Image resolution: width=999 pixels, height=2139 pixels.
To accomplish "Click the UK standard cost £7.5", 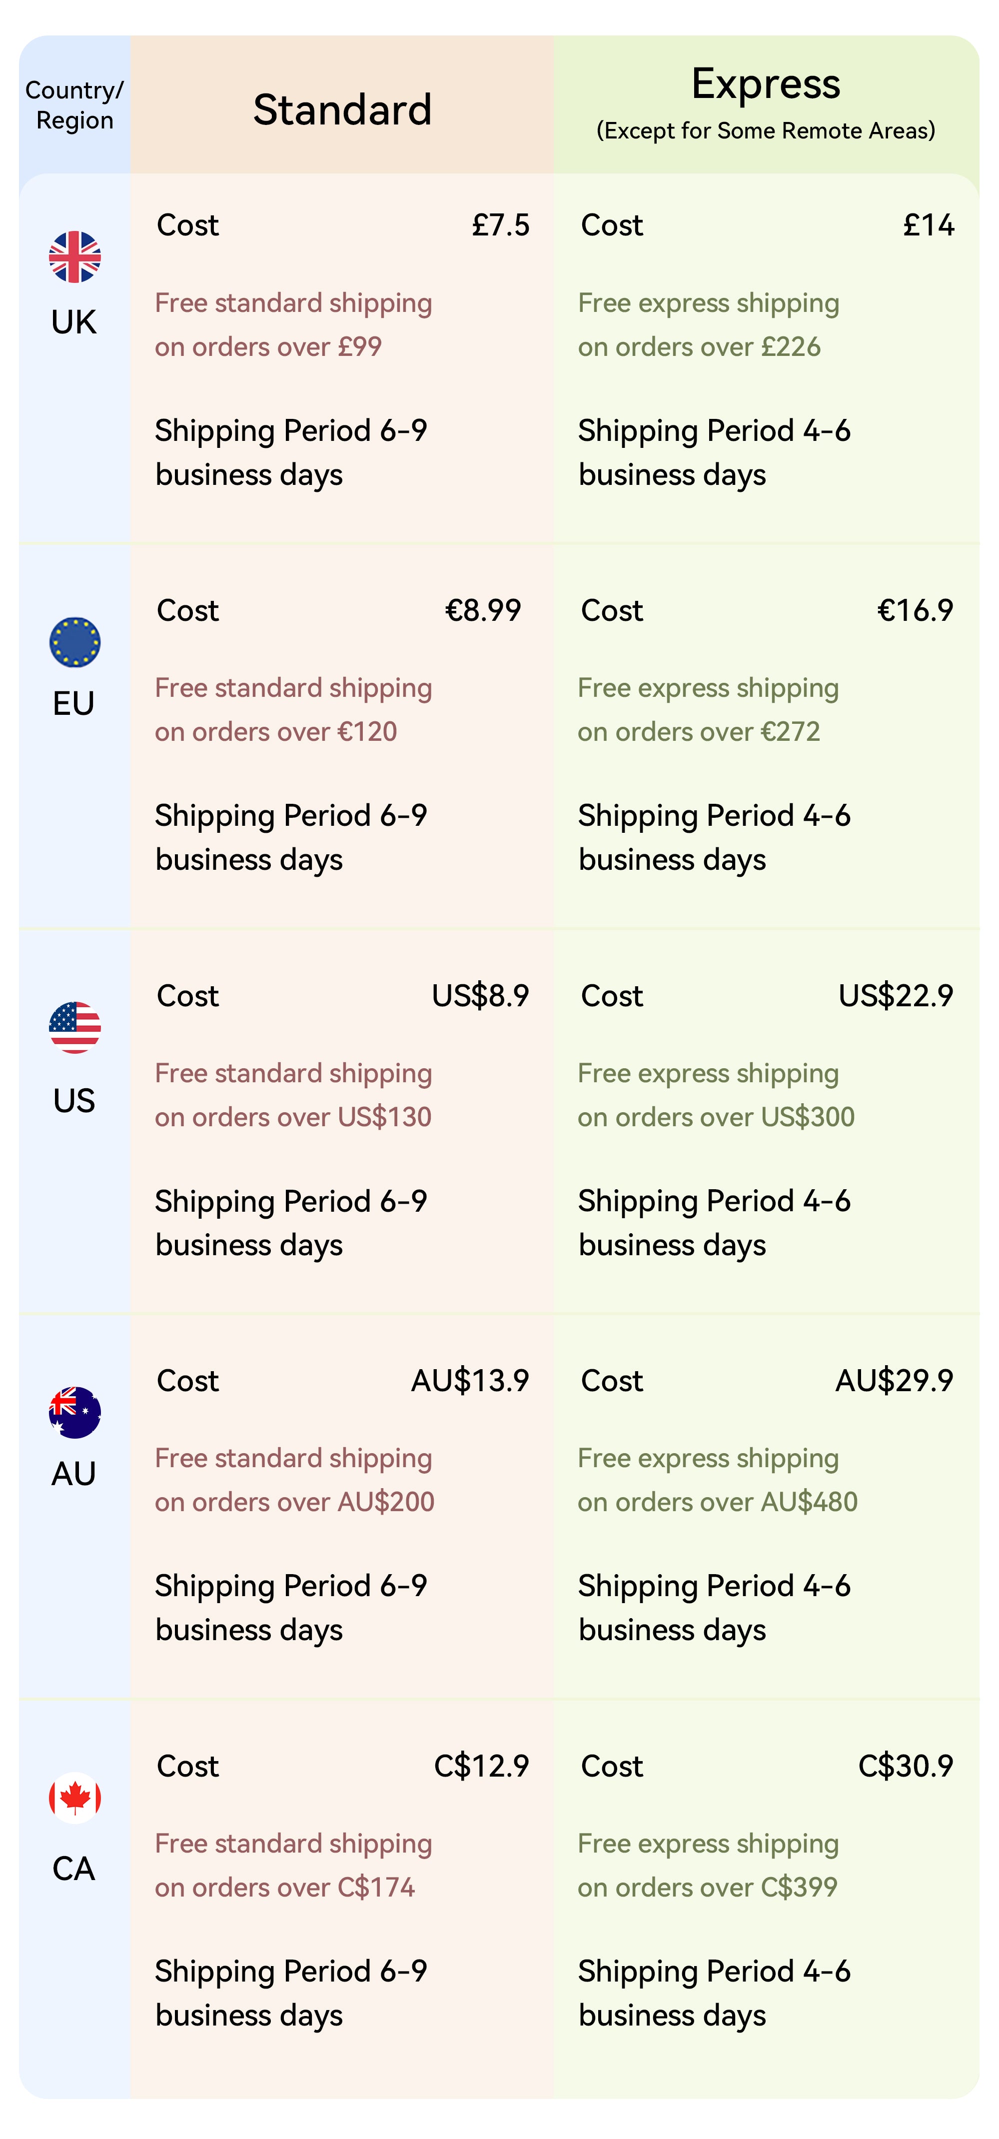I will [500, 225].
